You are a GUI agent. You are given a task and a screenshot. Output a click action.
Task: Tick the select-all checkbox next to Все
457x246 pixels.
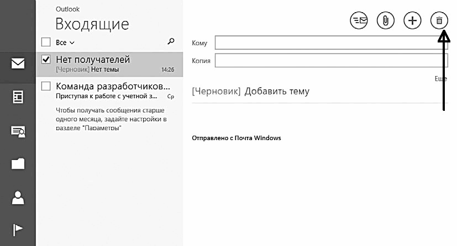[46, 42]
